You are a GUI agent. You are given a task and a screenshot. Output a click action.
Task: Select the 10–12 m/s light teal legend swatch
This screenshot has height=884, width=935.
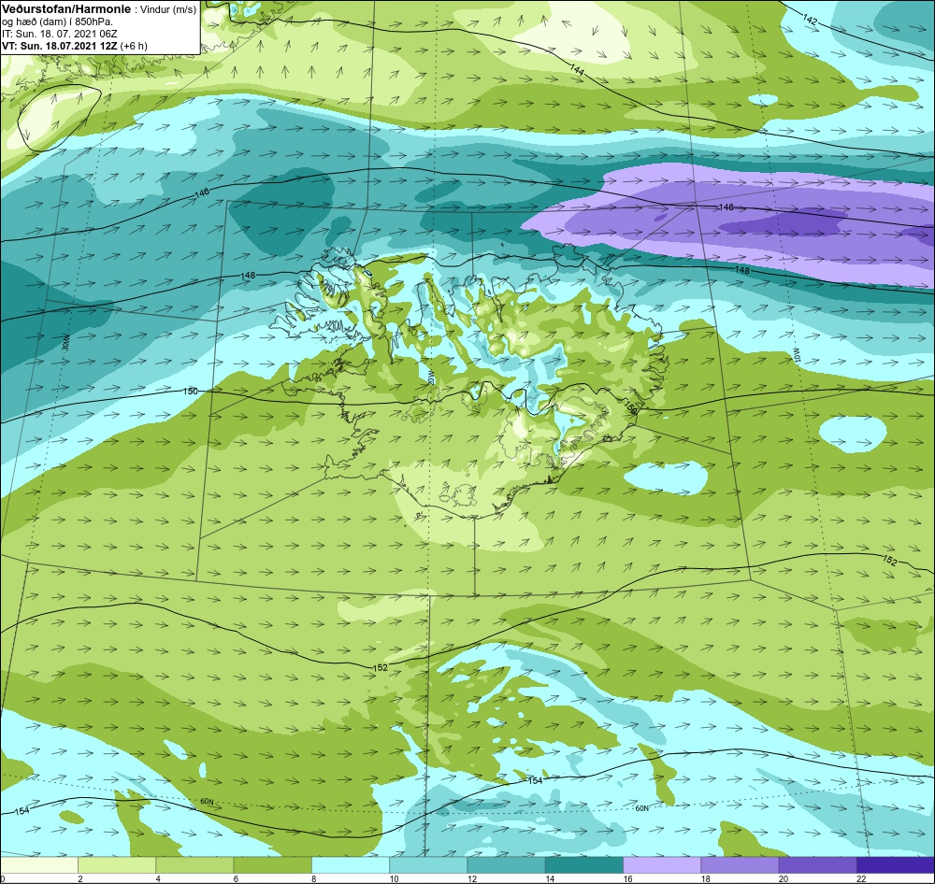coord(428,864)
